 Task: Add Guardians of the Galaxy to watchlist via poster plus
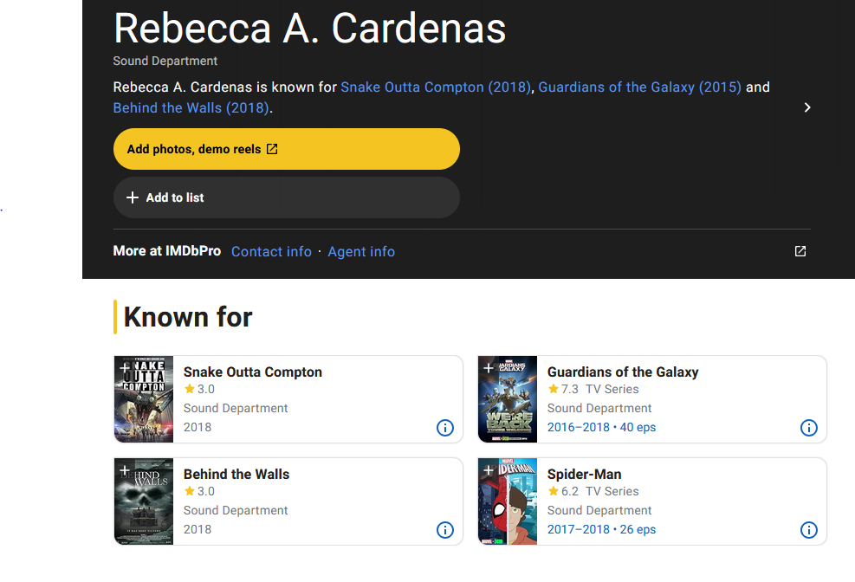pyautogui.click(x=489, y=368)
